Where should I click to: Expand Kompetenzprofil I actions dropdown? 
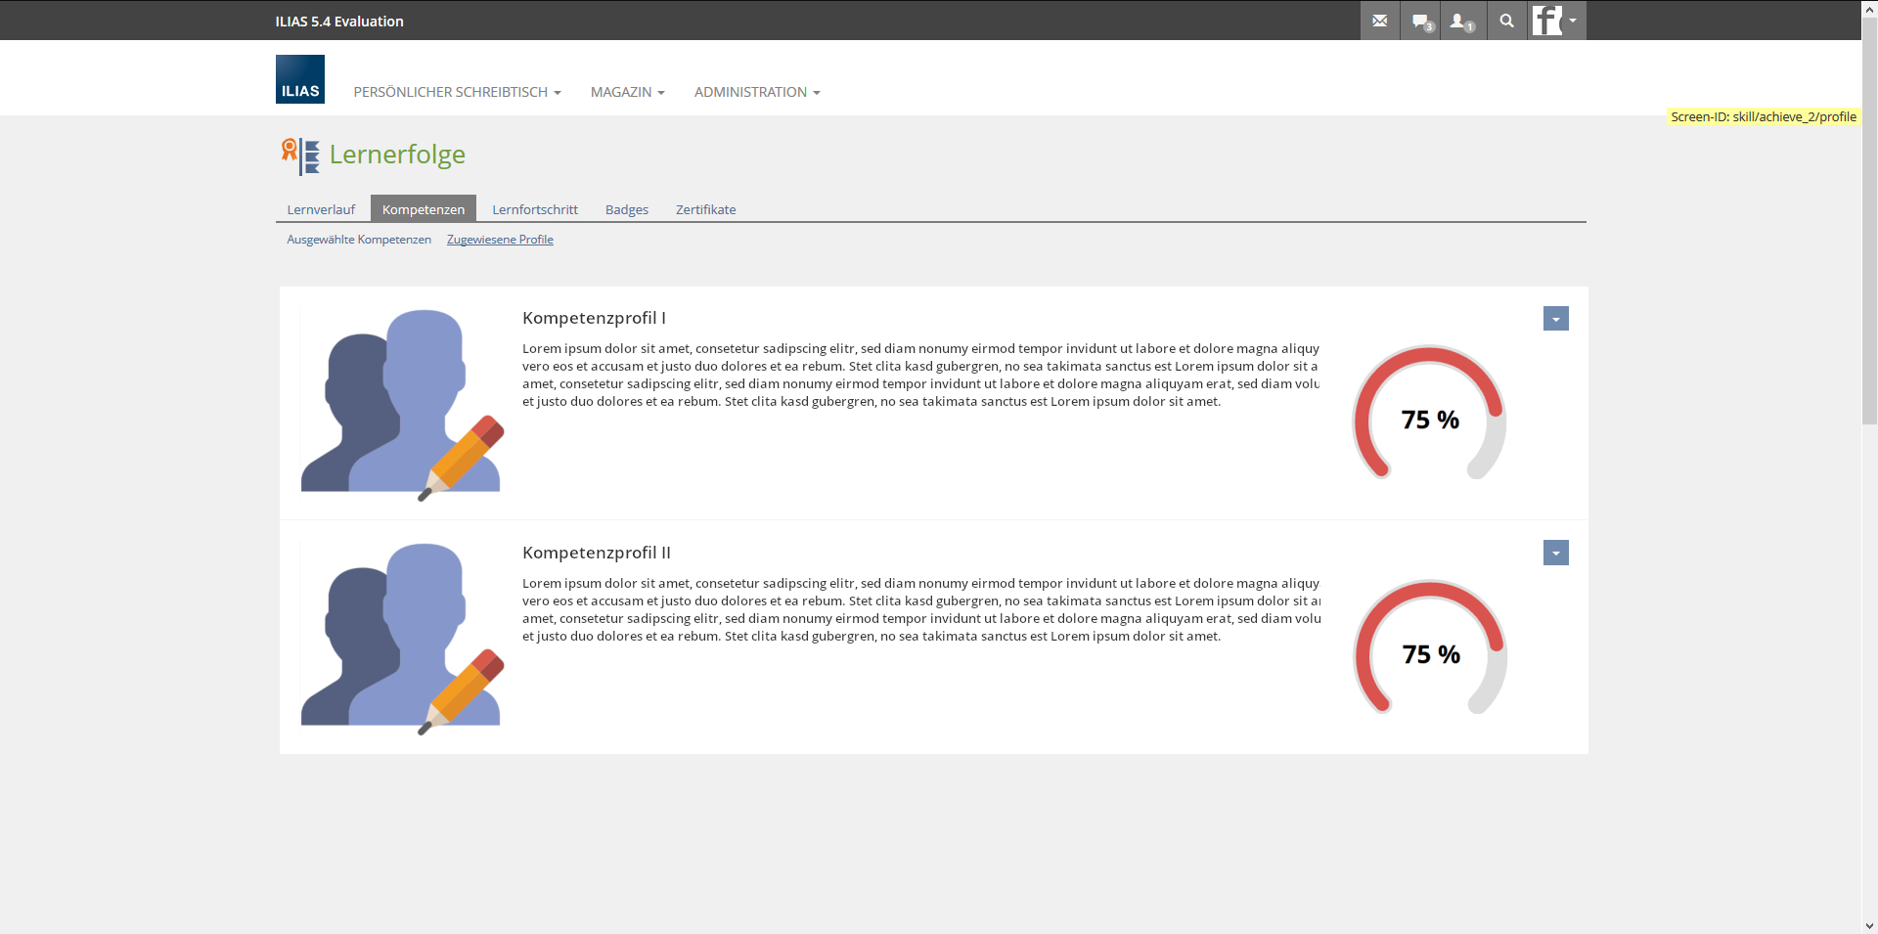1555,319
